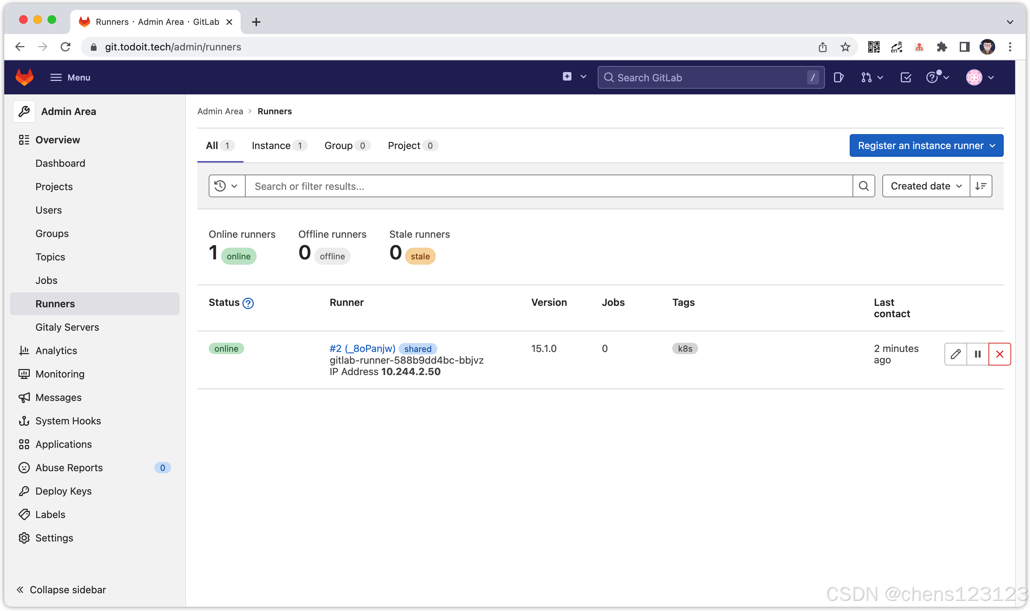
Task: Click the edit runner pencil icon
Action: tap(955, 354)
